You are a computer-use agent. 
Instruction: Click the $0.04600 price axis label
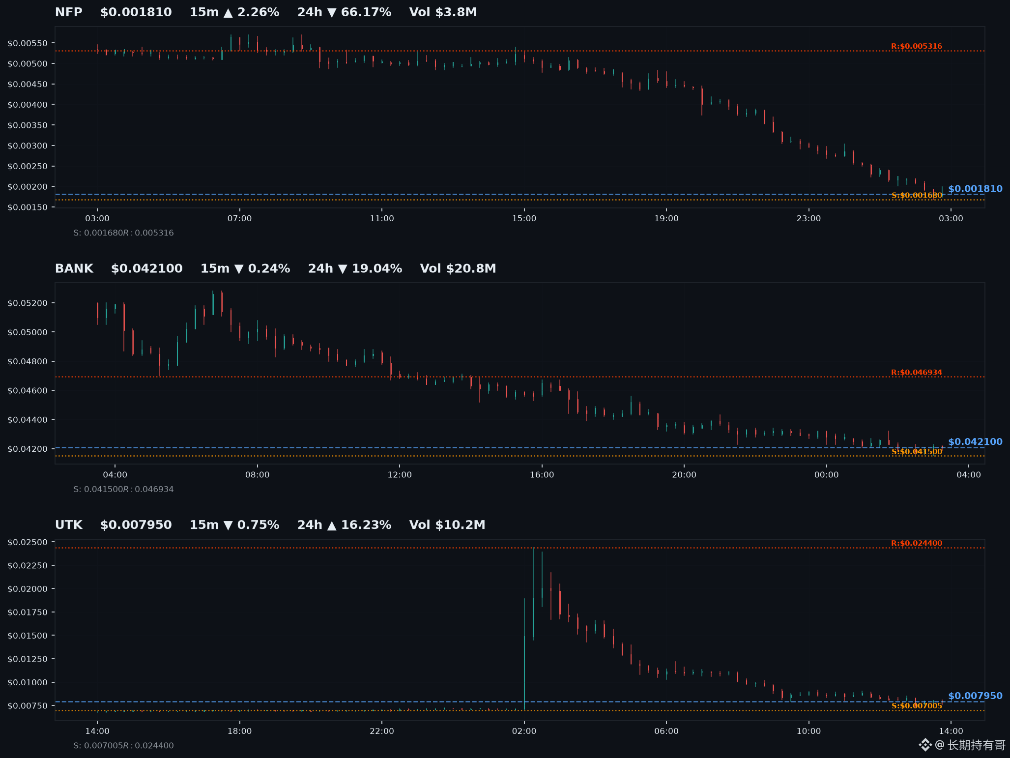pyautogui.click(x=28, y=391)
